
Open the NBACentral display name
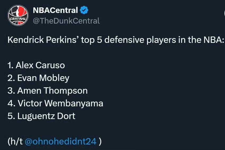pyautogui.click(x=55, y=10)
